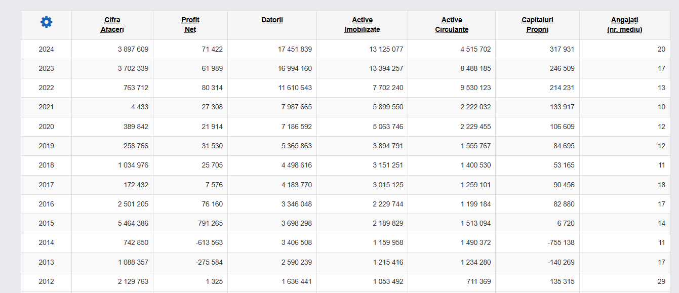Click employee count 29 for 2012
Screen dimensions: 679x293
tap(661, 281)
